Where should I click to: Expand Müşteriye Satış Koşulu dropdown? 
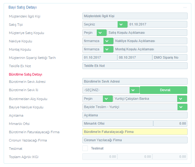(101, 33)
